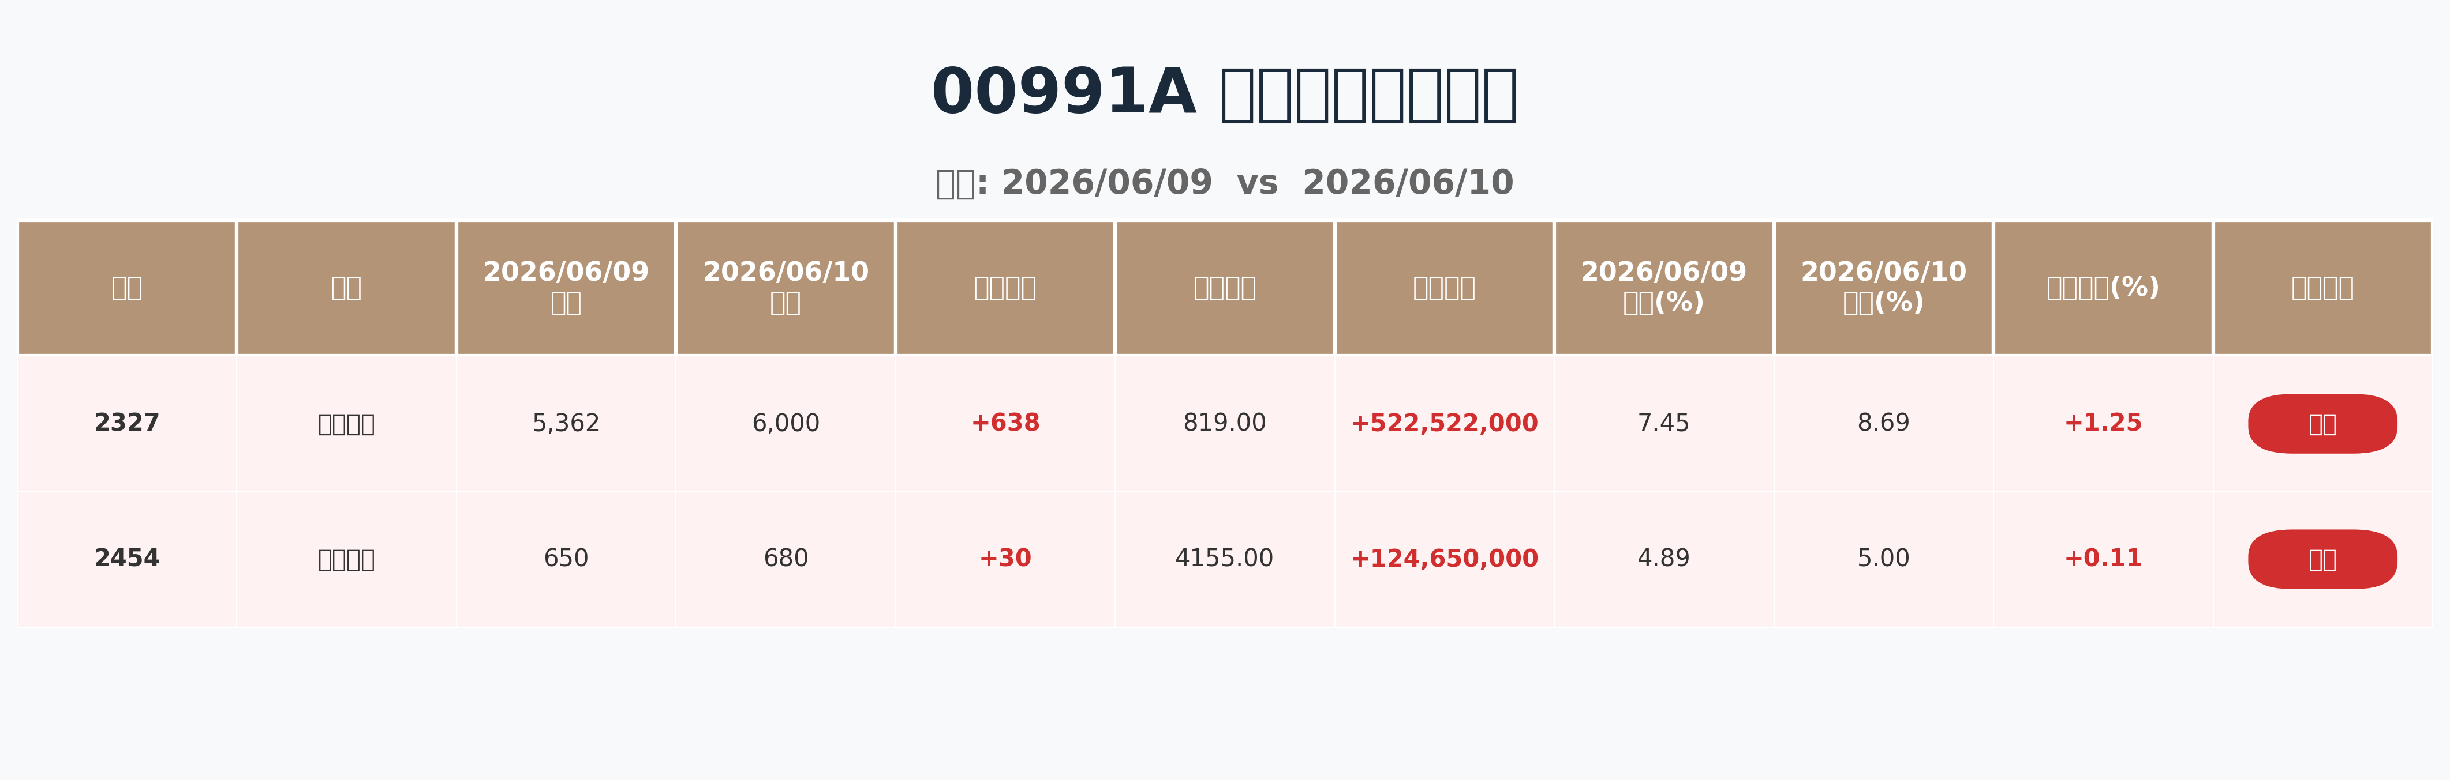Click the 2026/06/09 vs 2026/06/10 subtitle

tap(1224, 182)
